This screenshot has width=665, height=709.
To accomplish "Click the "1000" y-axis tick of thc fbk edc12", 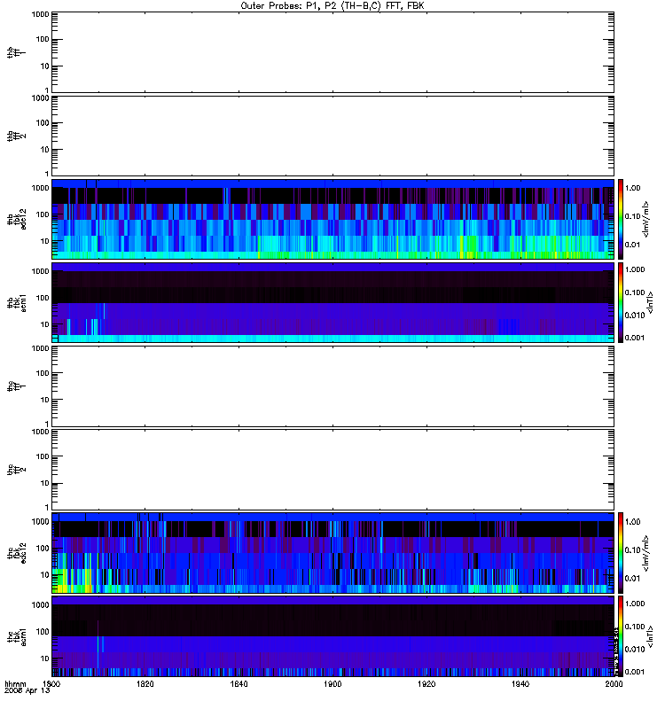I will (40, 522).
